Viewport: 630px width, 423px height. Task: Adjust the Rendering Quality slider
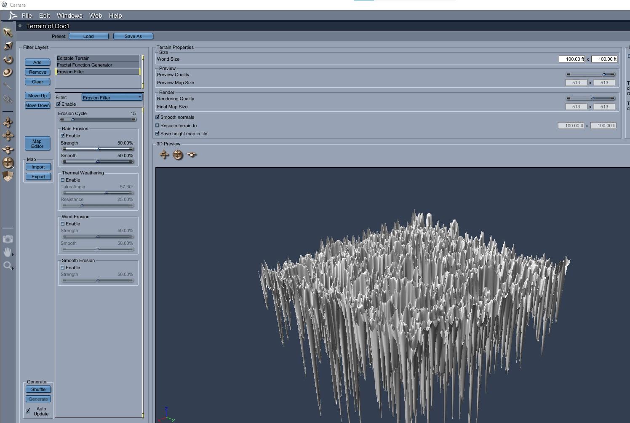pyautogui.click(x=590, y=99)
